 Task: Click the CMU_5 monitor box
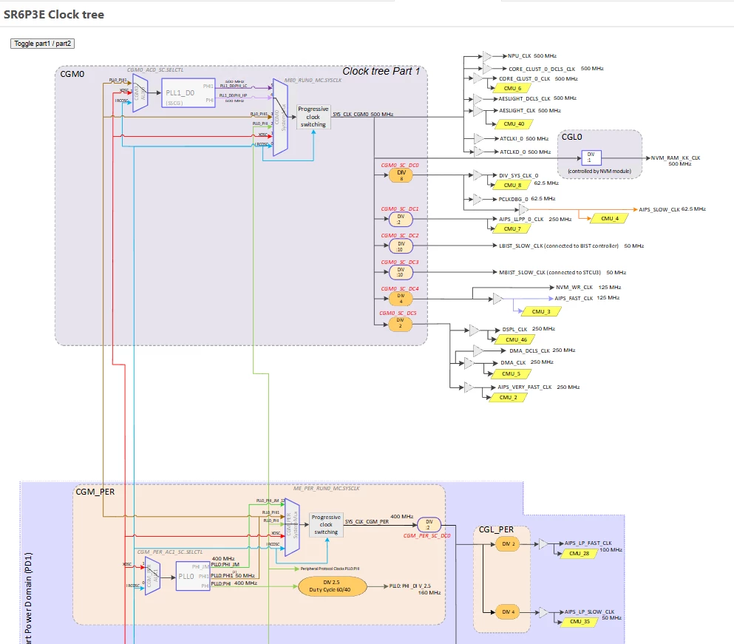point(512,373)
